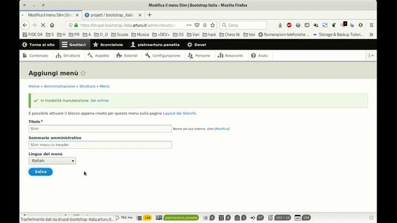397x223 pixels.
Task: Follow the Home breadcrumb link
Action: tap(34, 86)
